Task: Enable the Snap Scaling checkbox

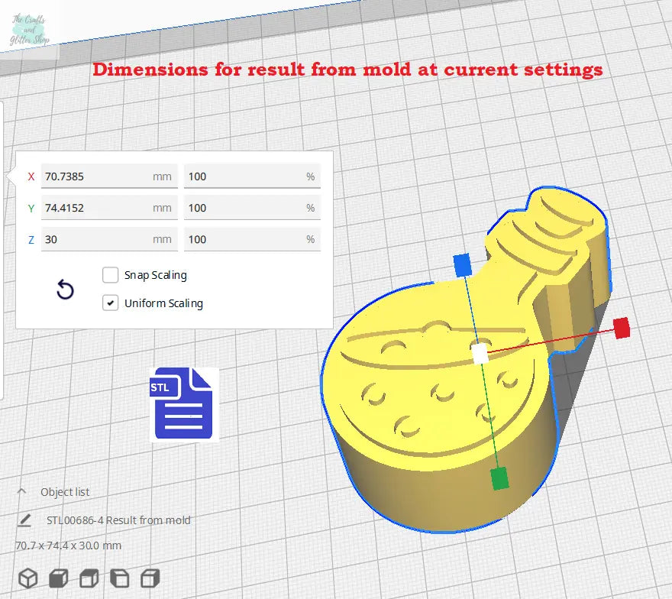Action: [x=111, y=275]
